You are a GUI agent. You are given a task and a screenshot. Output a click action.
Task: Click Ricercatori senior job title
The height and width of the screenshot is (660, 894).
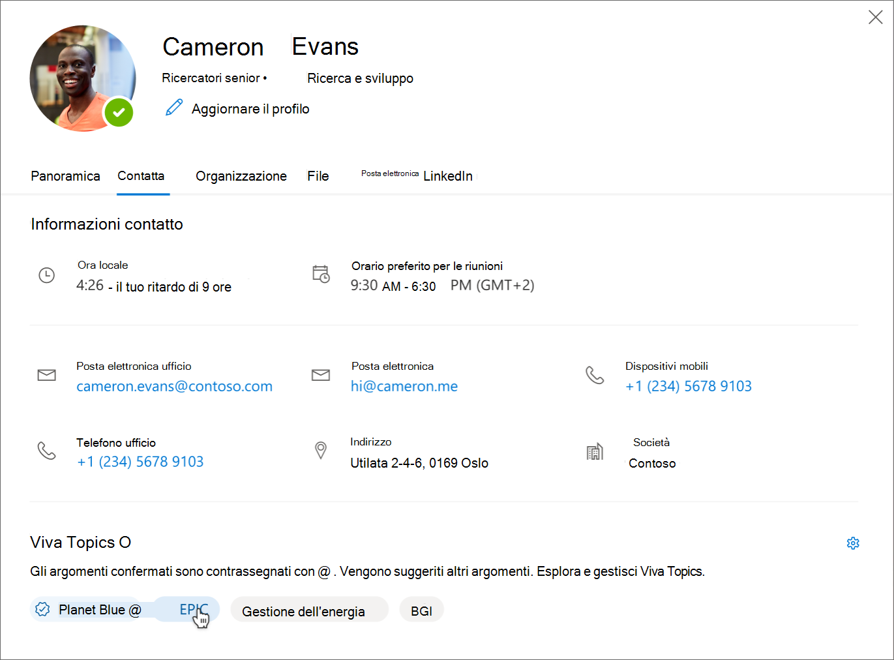[211, 78]
